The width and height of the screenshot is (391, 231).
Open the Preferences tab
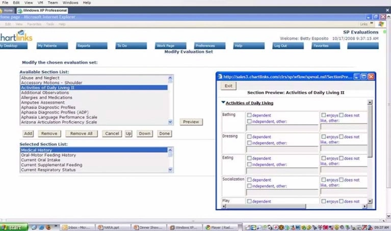[x=210, y=46]
